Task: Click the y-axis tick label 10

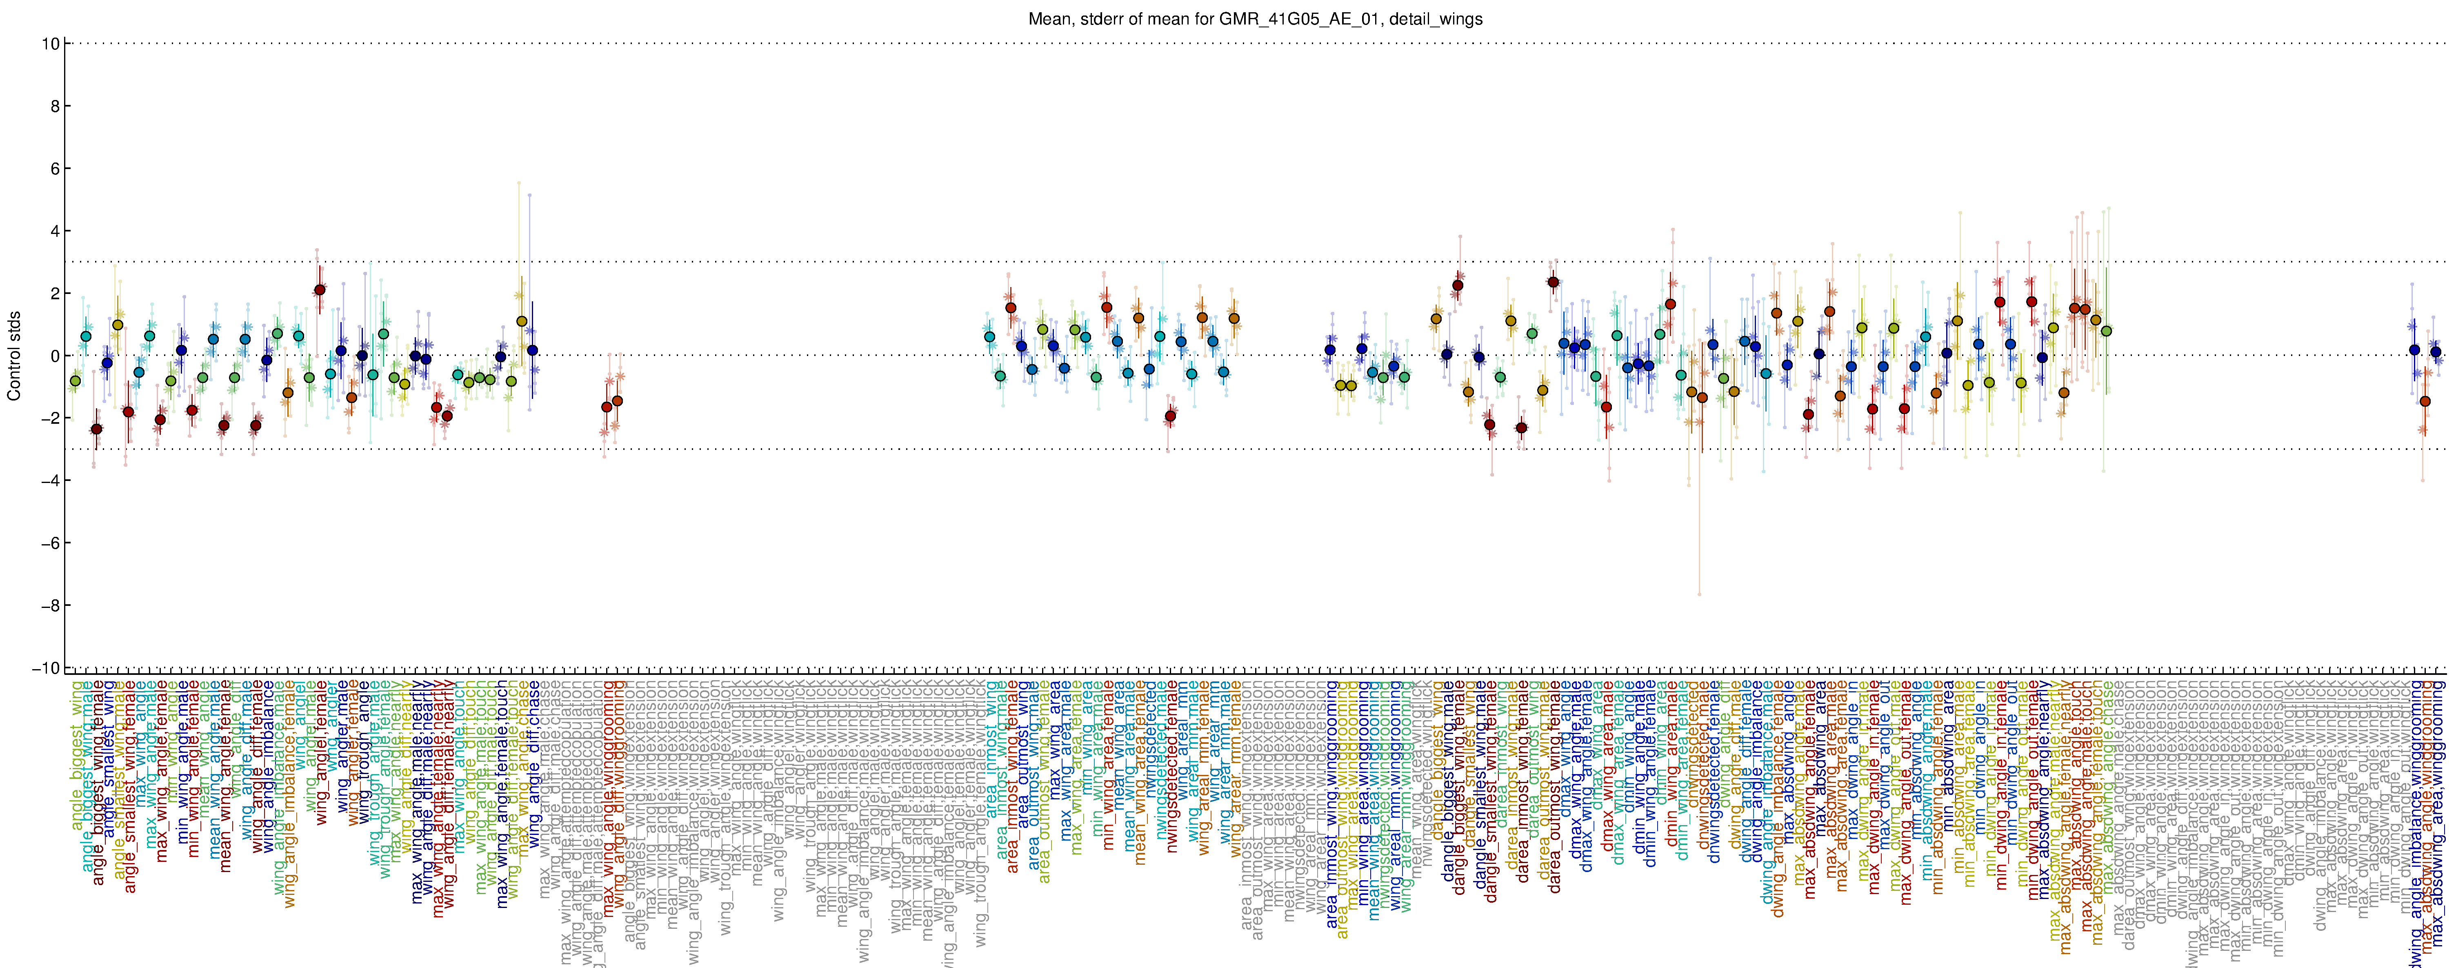Action: tap(51, 44)
